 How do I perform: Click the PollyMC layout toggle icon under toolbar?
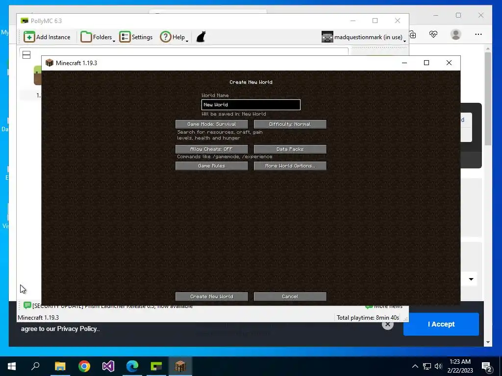[x=26, y=55]
